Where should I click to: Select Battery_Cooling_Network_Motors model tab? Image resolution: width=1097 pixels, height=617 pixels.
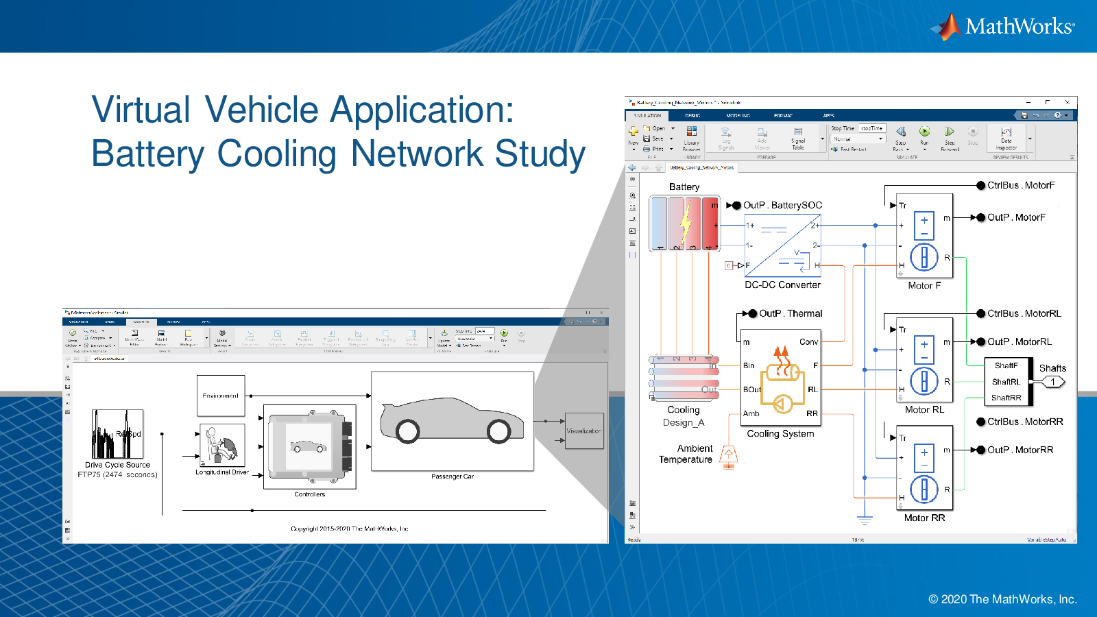coord(701,167)
